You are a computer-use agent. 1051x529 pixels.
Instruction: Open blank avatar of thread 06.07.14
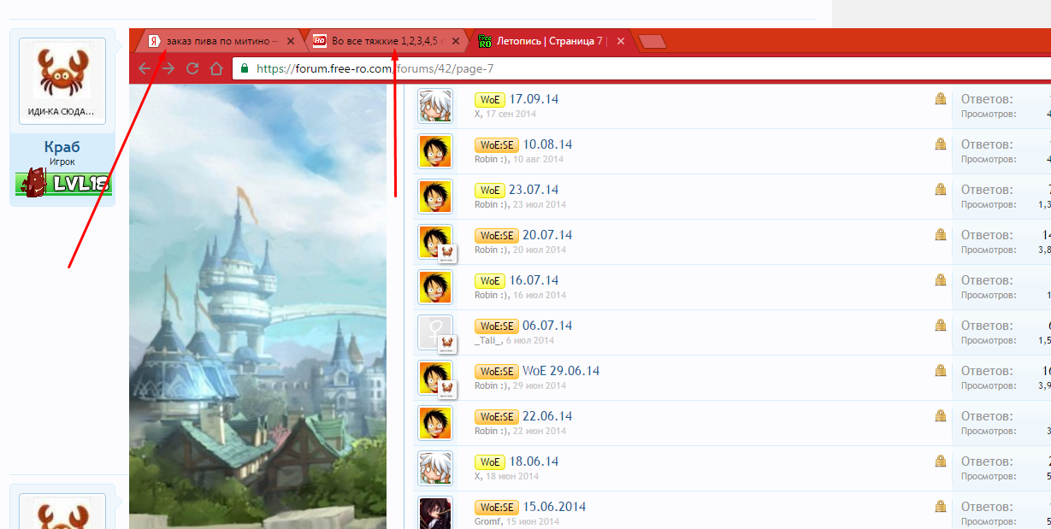[435, 332]
